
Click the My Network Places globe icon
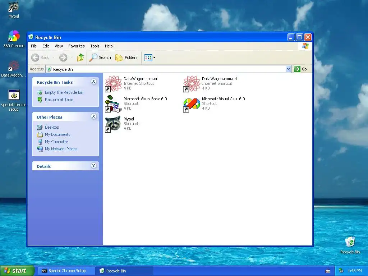(40, 149)
